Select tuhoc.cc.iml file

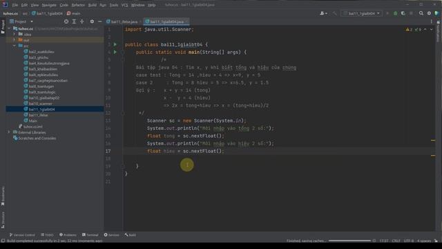pos(32,127)
